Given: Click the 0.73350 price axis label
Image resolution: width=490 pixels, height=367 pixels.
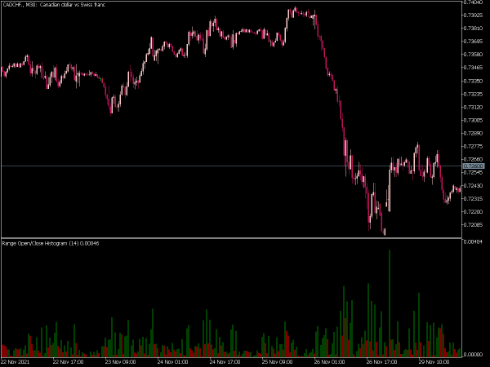Looking at the screenshot, I should (474, 81).
